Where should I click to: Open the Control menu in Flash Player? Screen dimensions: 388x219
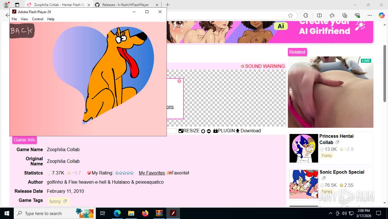coord(38,19)
